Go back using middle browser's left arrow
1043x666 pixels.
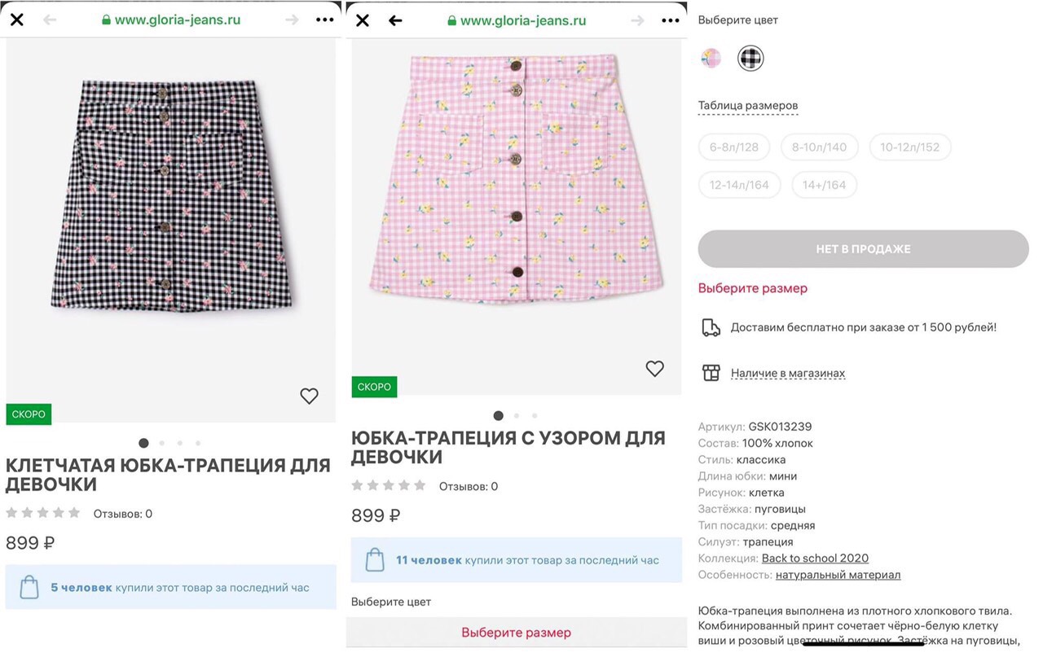coord(396,20)
